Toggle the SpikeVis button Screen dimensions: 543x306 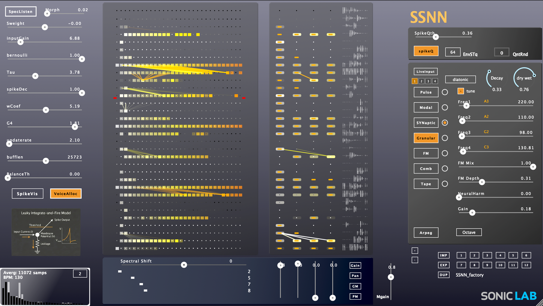point(27,194)
